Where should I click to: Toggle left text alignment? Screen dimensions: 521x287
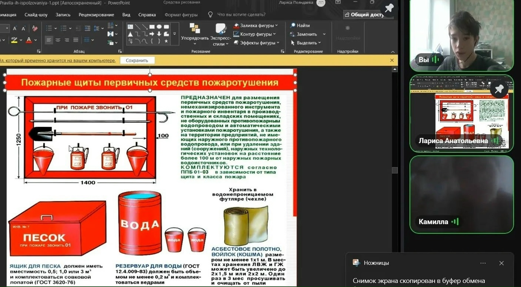click(49, 40)
